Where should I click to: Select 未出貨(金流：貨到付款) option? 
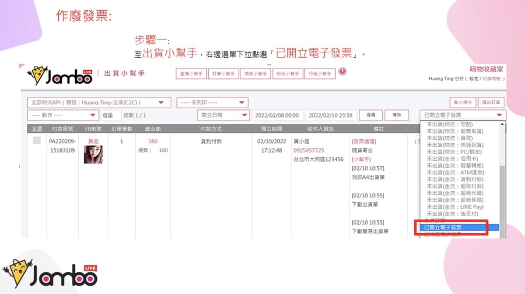pyautogui.click(x=455, y=180)
